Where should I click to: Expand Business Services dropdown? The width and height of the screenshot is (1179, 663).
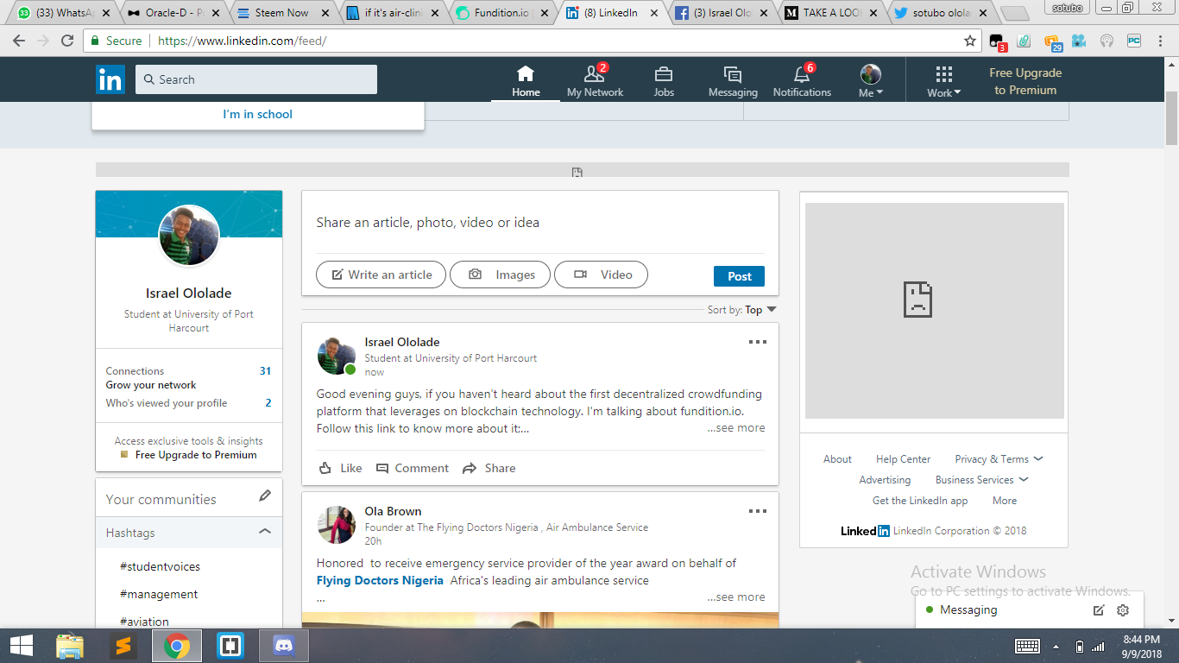981,480
